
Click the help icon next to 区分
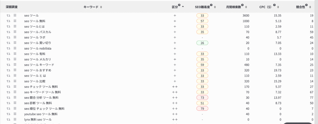click(179, 6)
